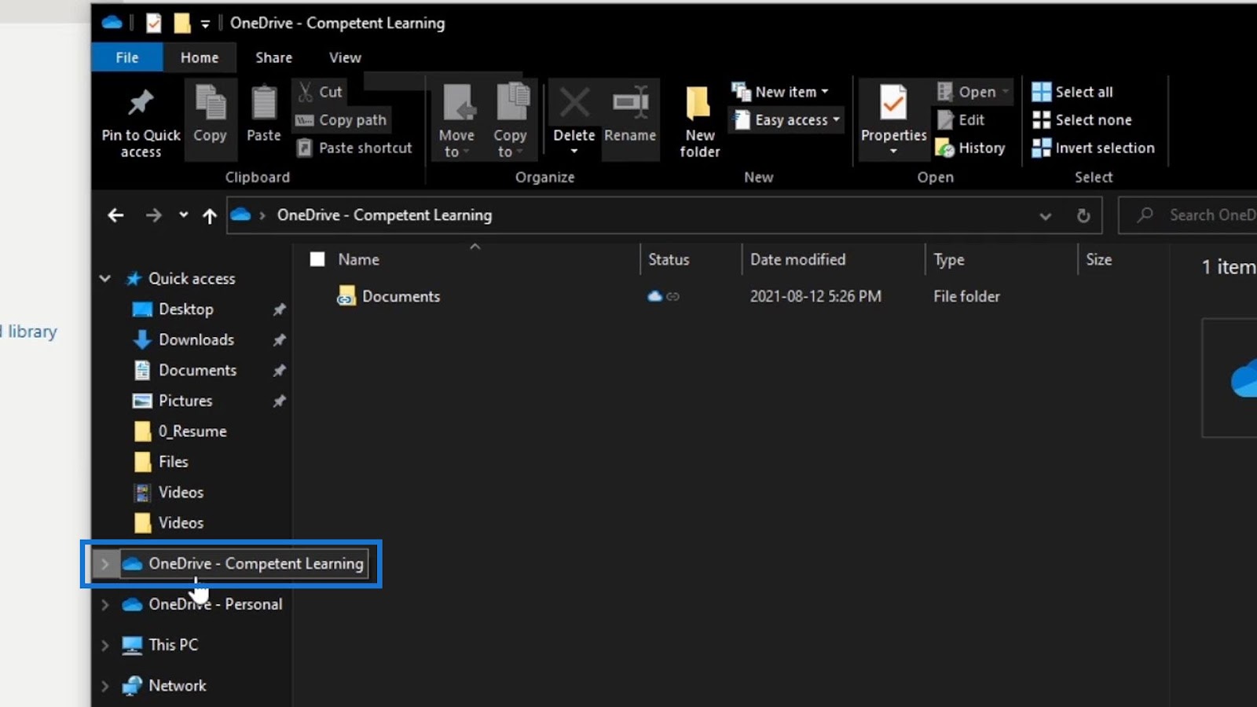1257x707 pixels.
Task: Sort by the Type column header
Action: [x=949, y=259]
